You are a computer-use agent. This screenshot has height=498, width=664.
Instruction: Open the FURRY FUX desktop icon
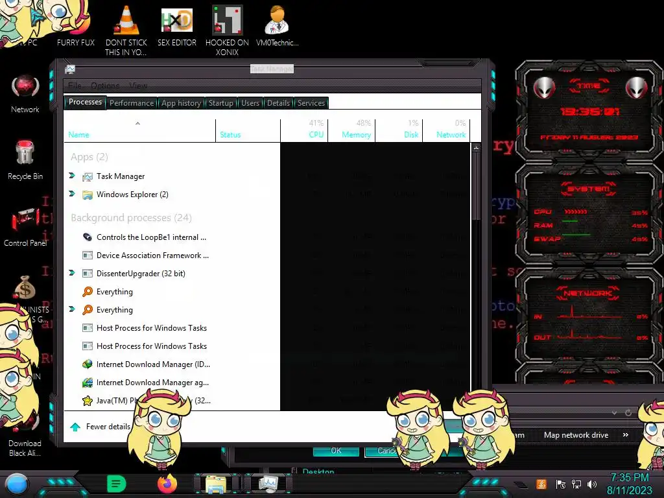pyautogui.click(x=75, y=25)
